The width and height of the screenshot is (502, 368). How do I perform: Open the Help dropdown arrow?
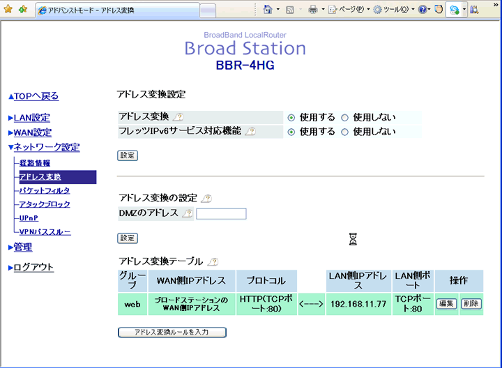pyautogui.click(x=429, y=10)
